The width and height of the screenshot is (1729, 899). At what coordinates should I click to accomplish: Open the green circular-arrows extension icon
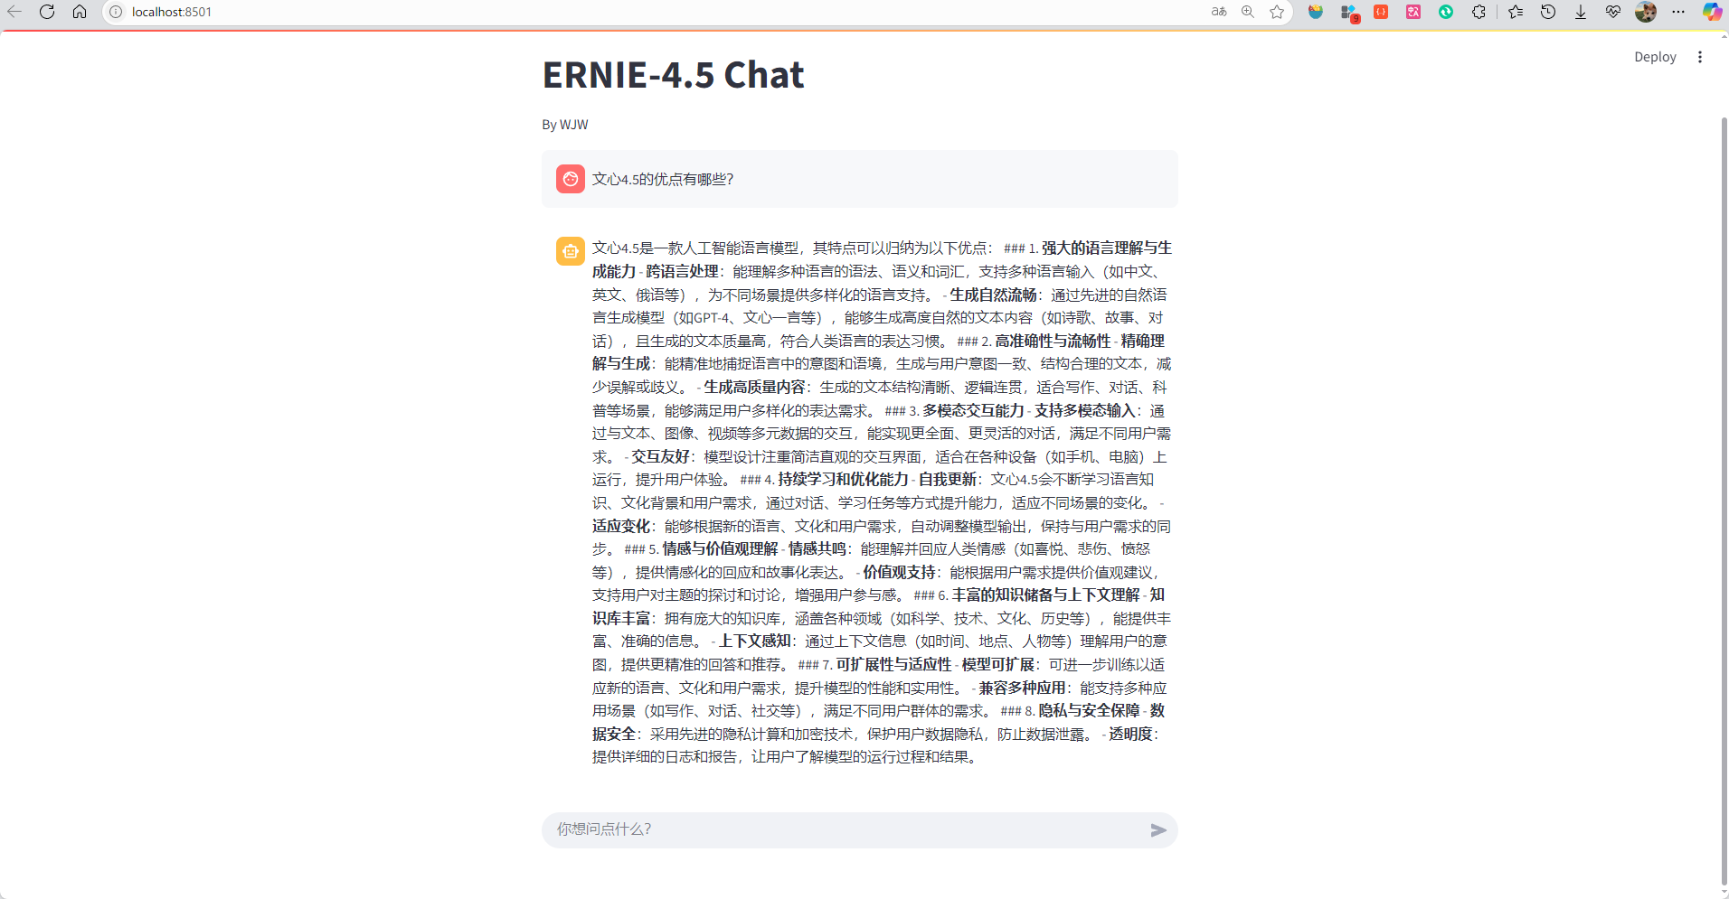(1446, 12)
